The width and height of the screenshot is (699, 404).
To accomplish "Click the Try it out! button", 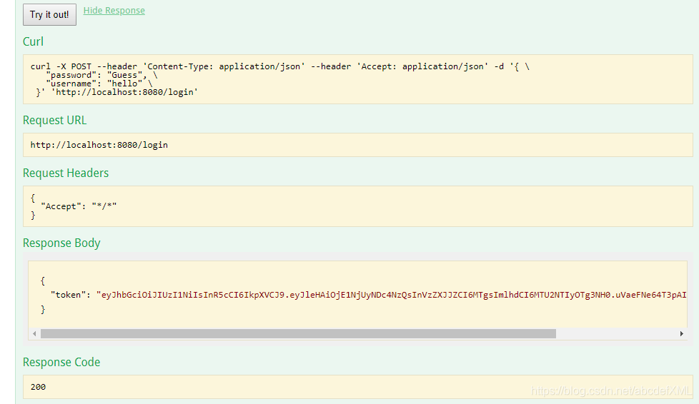I will [49, 15].
